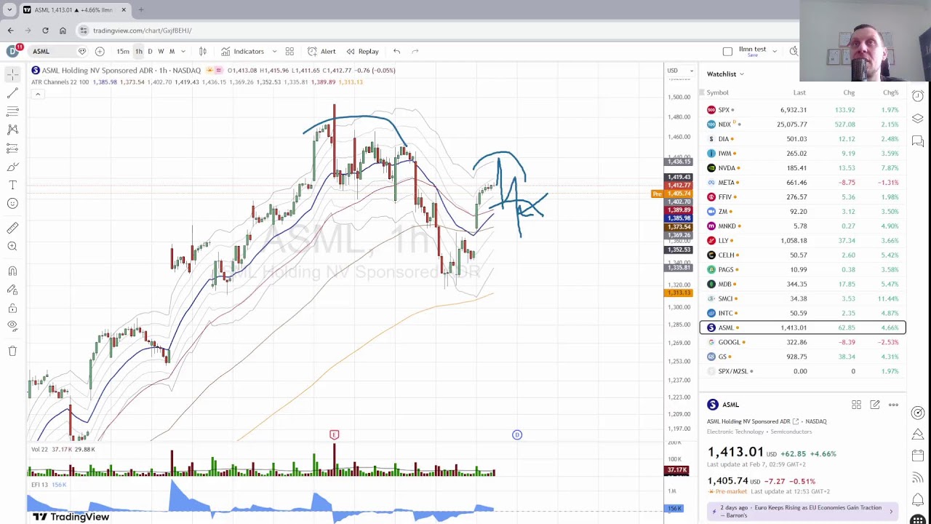Select GOOGL in the watchlist
Screen dimensions: 931x524
[803, 342]
